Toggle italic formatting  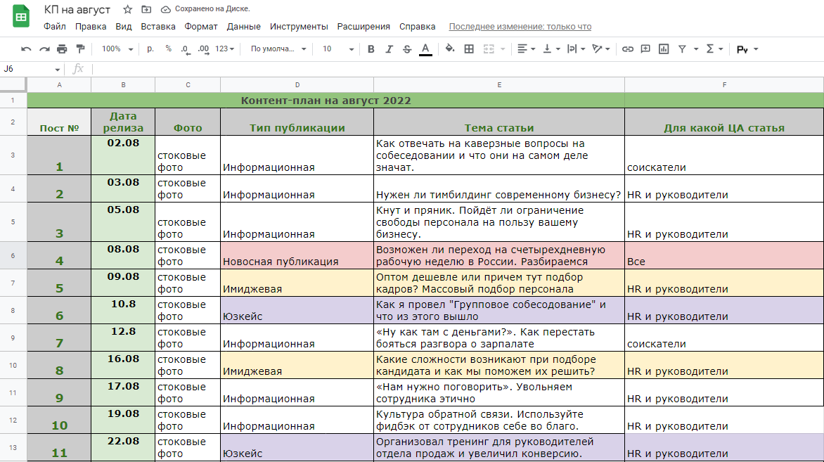[x=389, y=49]
